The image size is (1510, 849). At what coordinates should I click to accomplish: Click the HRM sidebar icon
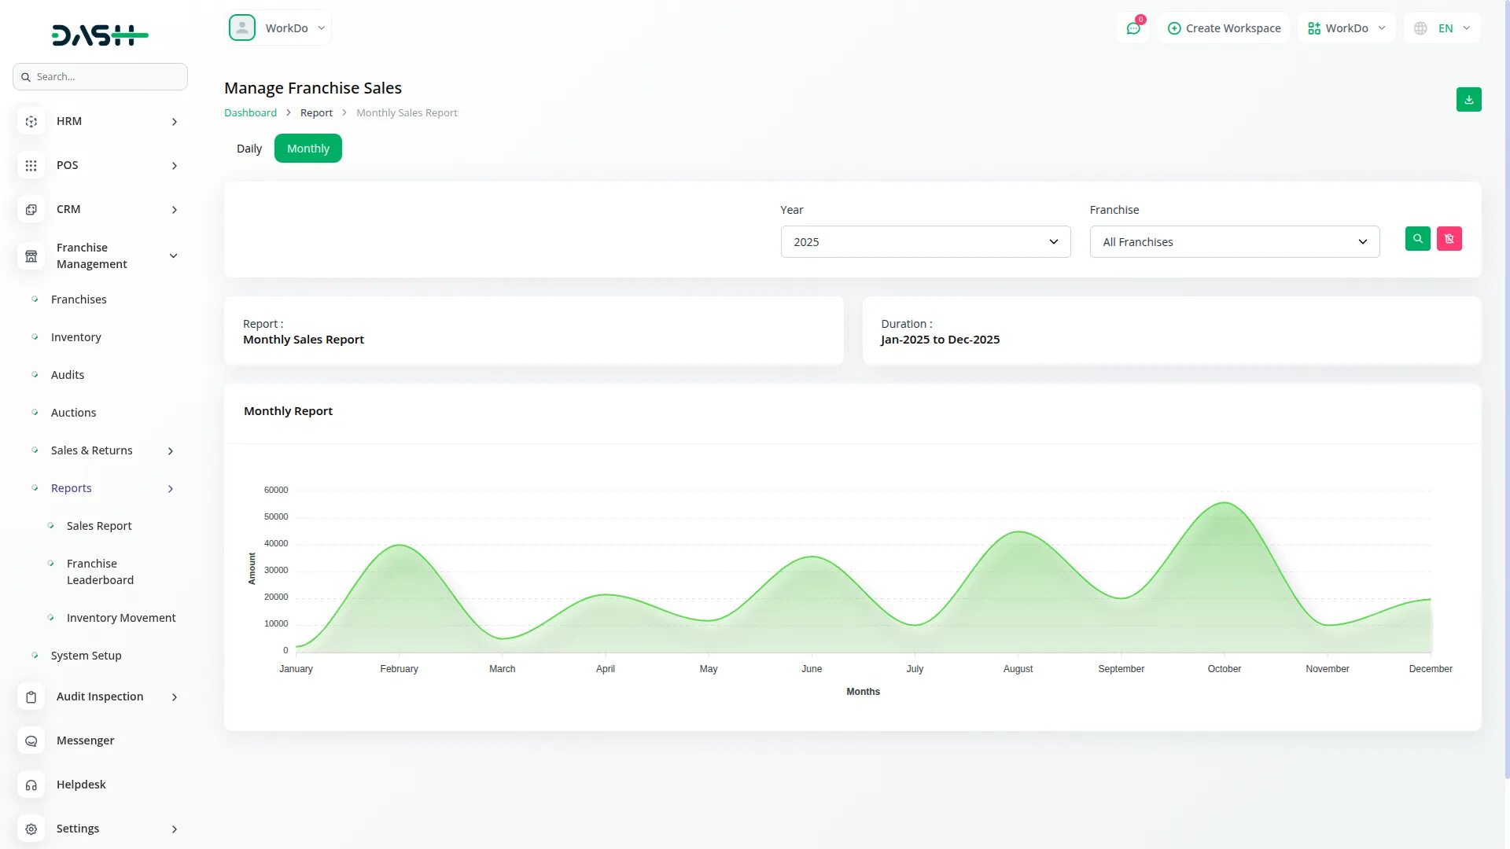(31, 122)
